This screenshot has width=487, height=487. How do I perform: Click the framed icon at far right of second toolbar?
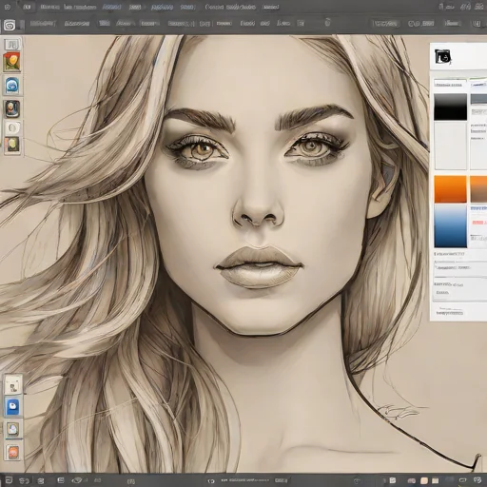point(476,24)
